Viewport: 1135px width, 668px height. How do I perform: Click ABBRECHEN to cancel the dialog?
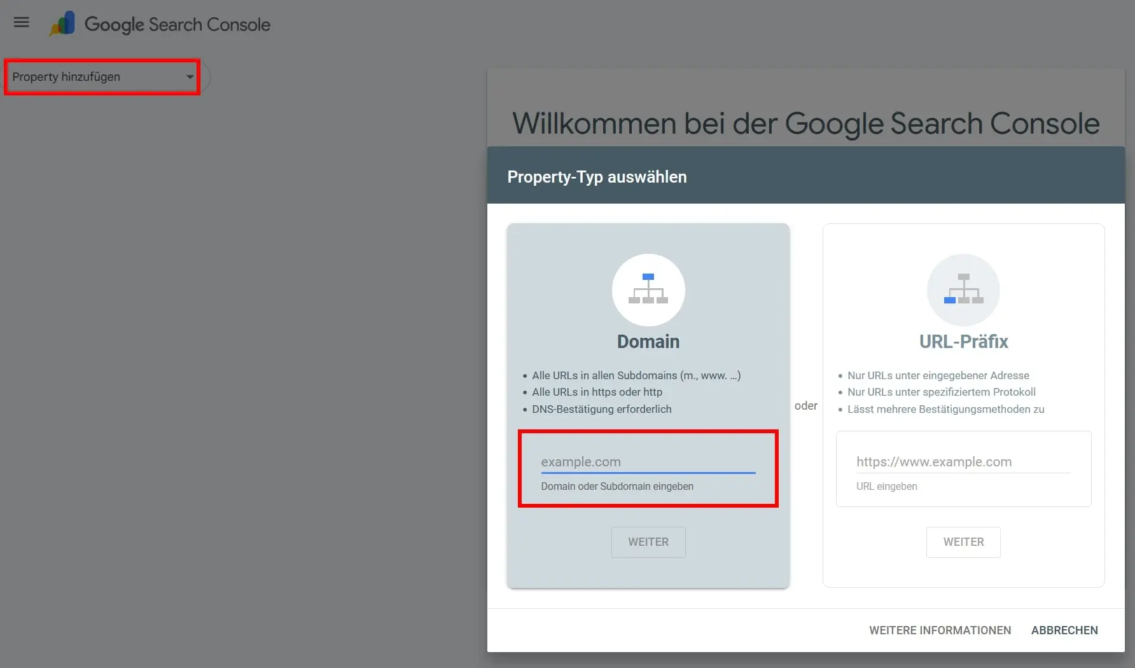(x=1064, y=630)
